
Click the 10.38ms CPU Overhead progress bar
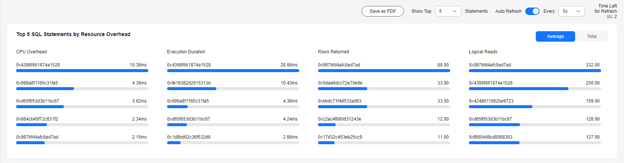pos(82,71)
